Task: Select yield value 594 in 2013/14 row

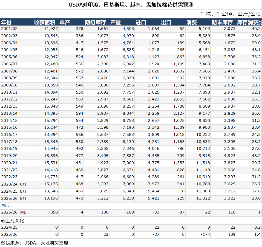Action: tap(80, 113)
